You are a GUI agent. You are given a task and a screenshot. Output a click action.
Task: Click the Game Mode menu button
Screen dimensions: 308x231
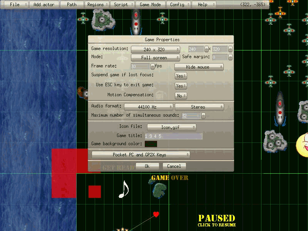tap(150, 5)
